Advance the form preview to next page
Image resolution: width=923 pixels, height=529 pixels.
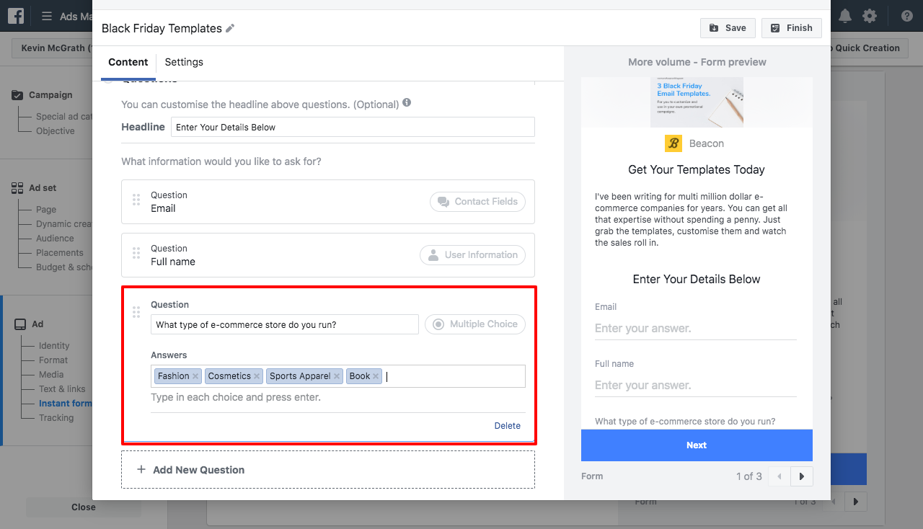pos(801,476)
